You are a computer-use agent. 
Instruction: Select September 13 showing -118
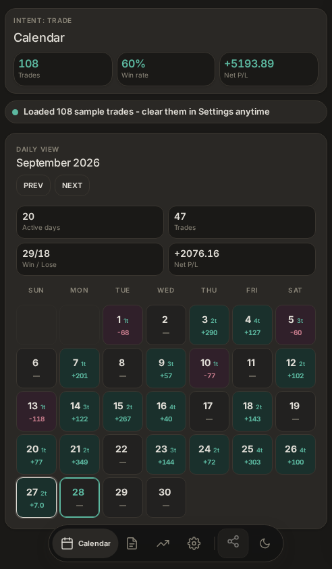pos(36,411)
